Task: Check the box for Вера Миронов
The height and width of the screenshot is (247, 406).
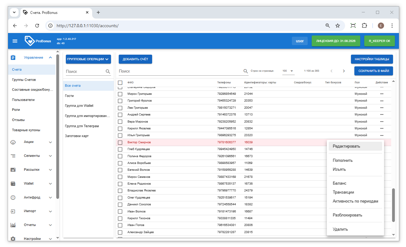Action: pyautogui.click(x=120, y=122)
